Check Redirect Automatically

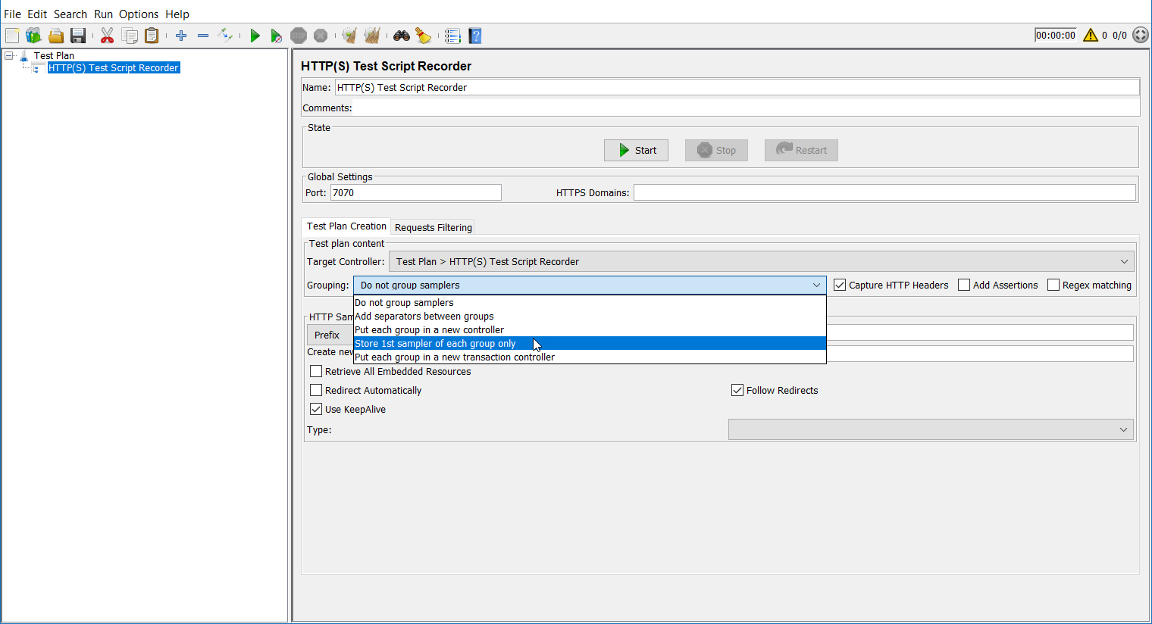(x=316, y=390)
